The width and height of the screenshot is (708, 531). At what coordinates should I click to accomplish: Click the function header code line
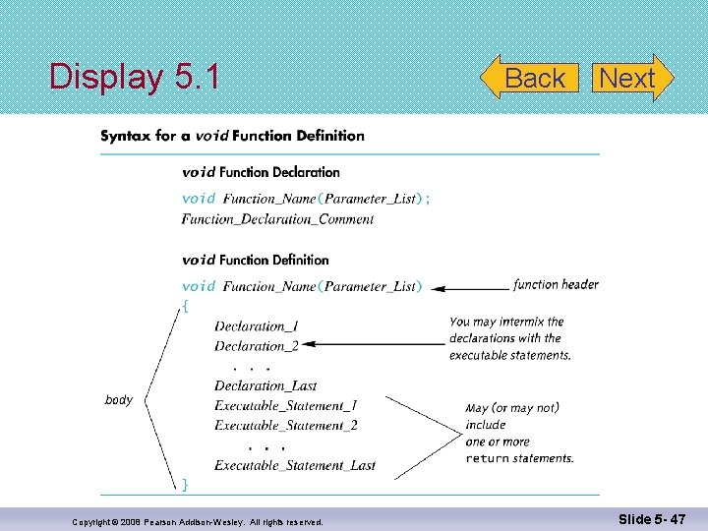(x=302, y=286)
